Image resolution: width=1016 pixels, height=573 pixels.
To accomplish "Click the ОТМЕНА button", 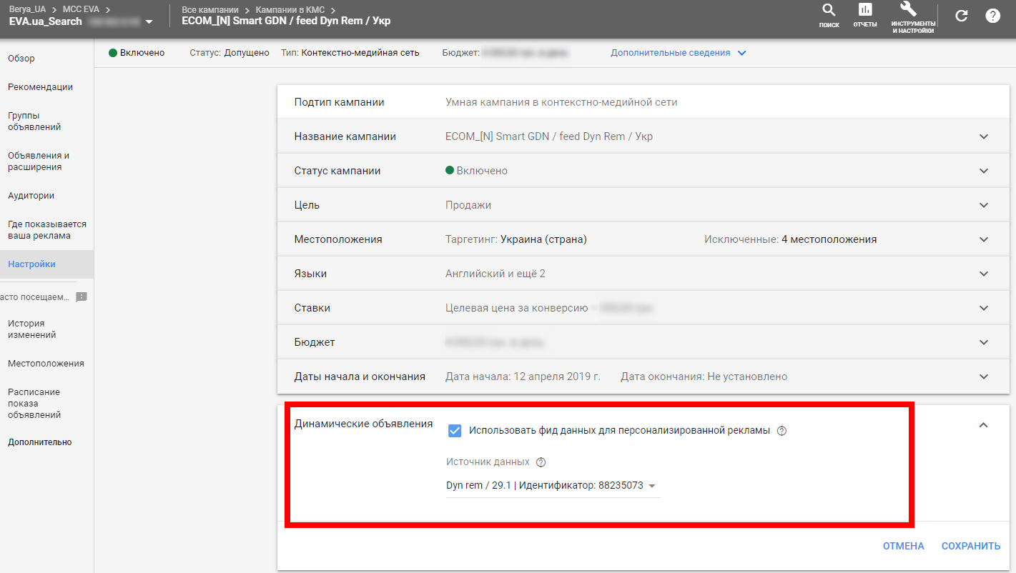I will 903,546.
